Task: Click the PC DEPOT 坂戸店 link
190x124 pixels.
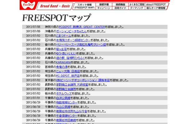Action: 69,75
